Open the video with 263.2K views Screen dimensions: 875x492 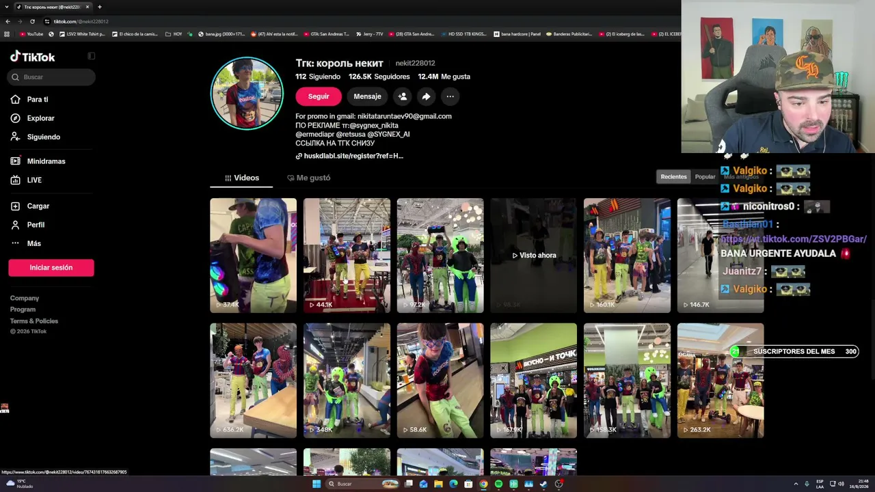(721, 381)
